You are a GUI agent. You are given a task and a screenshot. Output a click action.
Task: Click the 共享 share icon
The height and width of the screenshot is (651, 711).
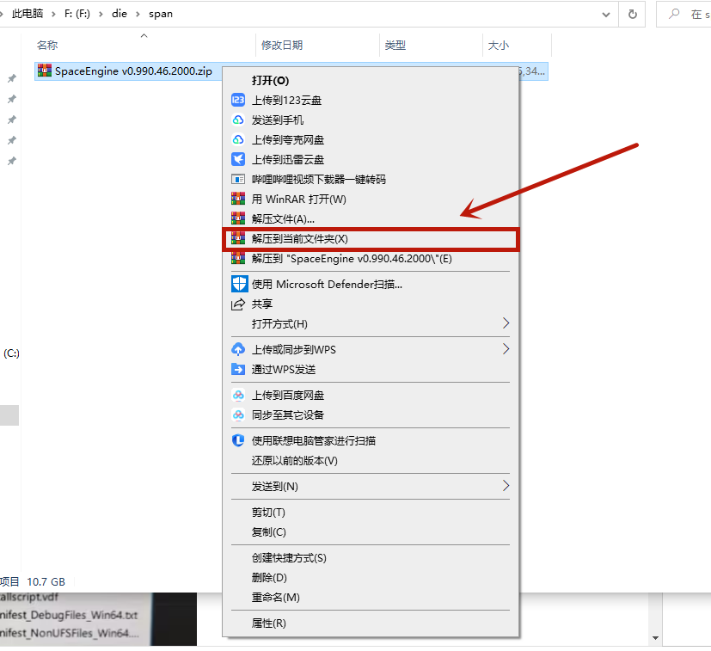(238, 304)
